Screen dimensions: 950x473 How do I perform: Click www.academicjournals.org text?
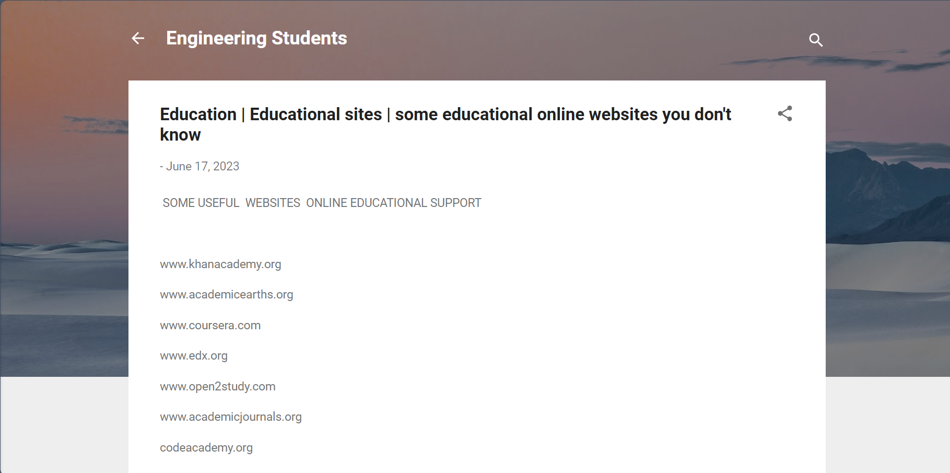click(231, 417)
